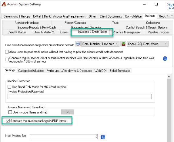Viewport: 174px width, 142px height.
Task: Uncheck Generate the invoice package in PDF format
Action: coord(8,121)
